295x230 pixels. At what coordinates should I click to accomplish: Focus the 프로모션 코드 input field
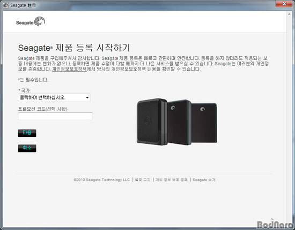pyautogui.click(x=55, y=116)
